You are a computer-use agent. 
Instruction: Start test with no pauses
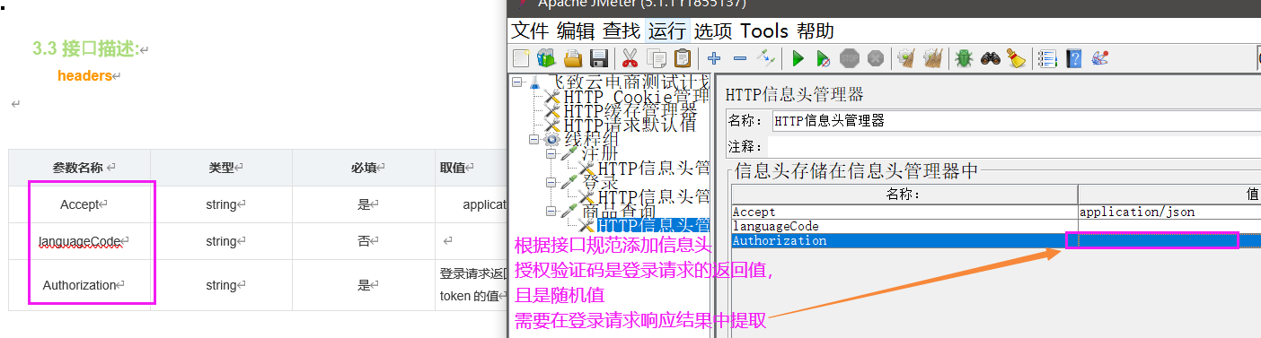[x=823, y=59]
